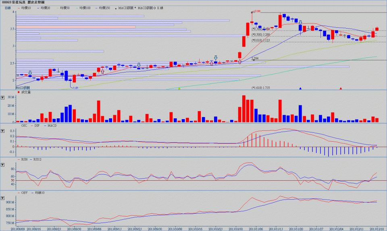
Task: Open the OBV panel dropdown arrow
Action: (3, 198)
